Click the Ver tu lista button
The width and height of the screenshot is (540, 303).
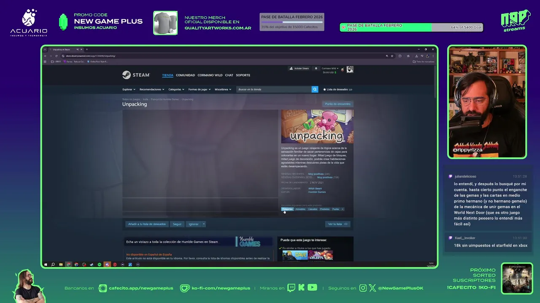pyautogui.click(x=337, y=224)
